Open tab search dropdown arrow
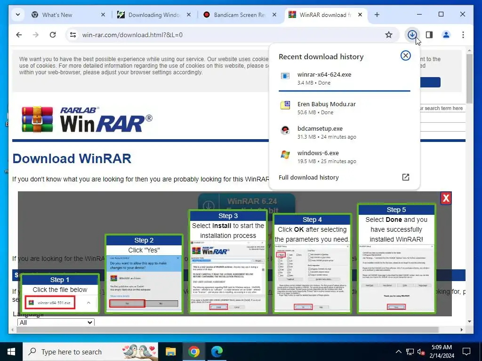The width and height of the screenshot is (482, 361). pyautogui.click(x=18, y=15)
